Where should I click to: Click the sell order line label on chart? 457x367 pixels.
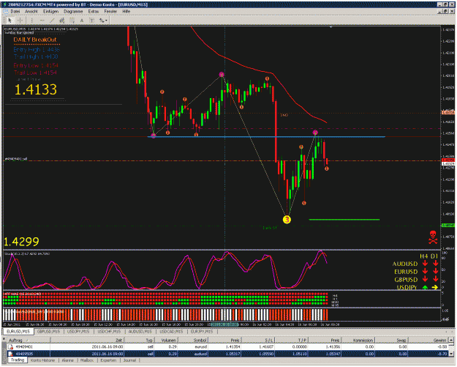pos(16,159)
